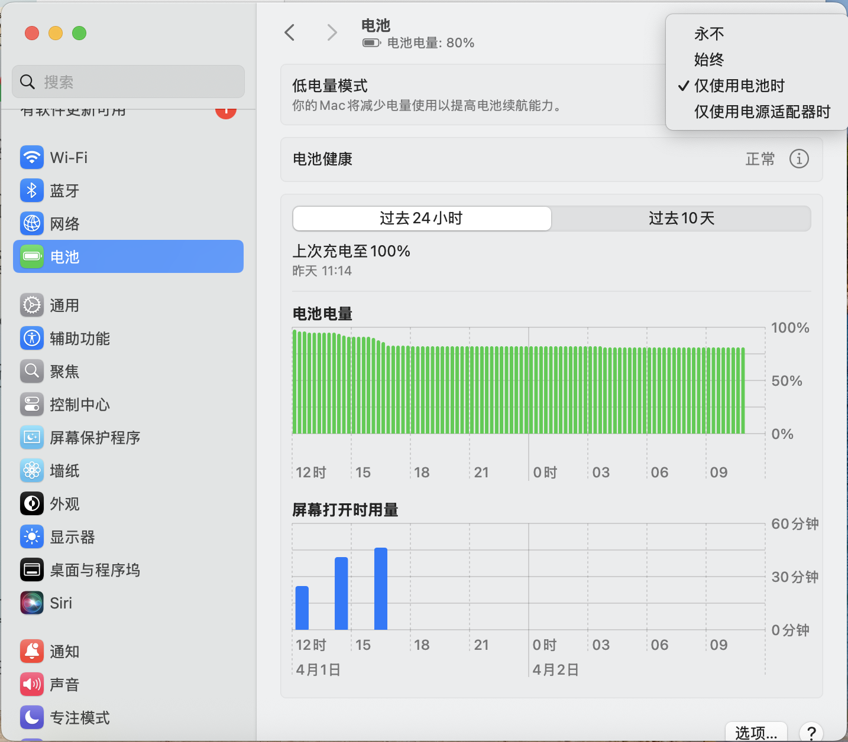Go back with the left chevron
Screen dimensions: 848x742
click(290, 32)
